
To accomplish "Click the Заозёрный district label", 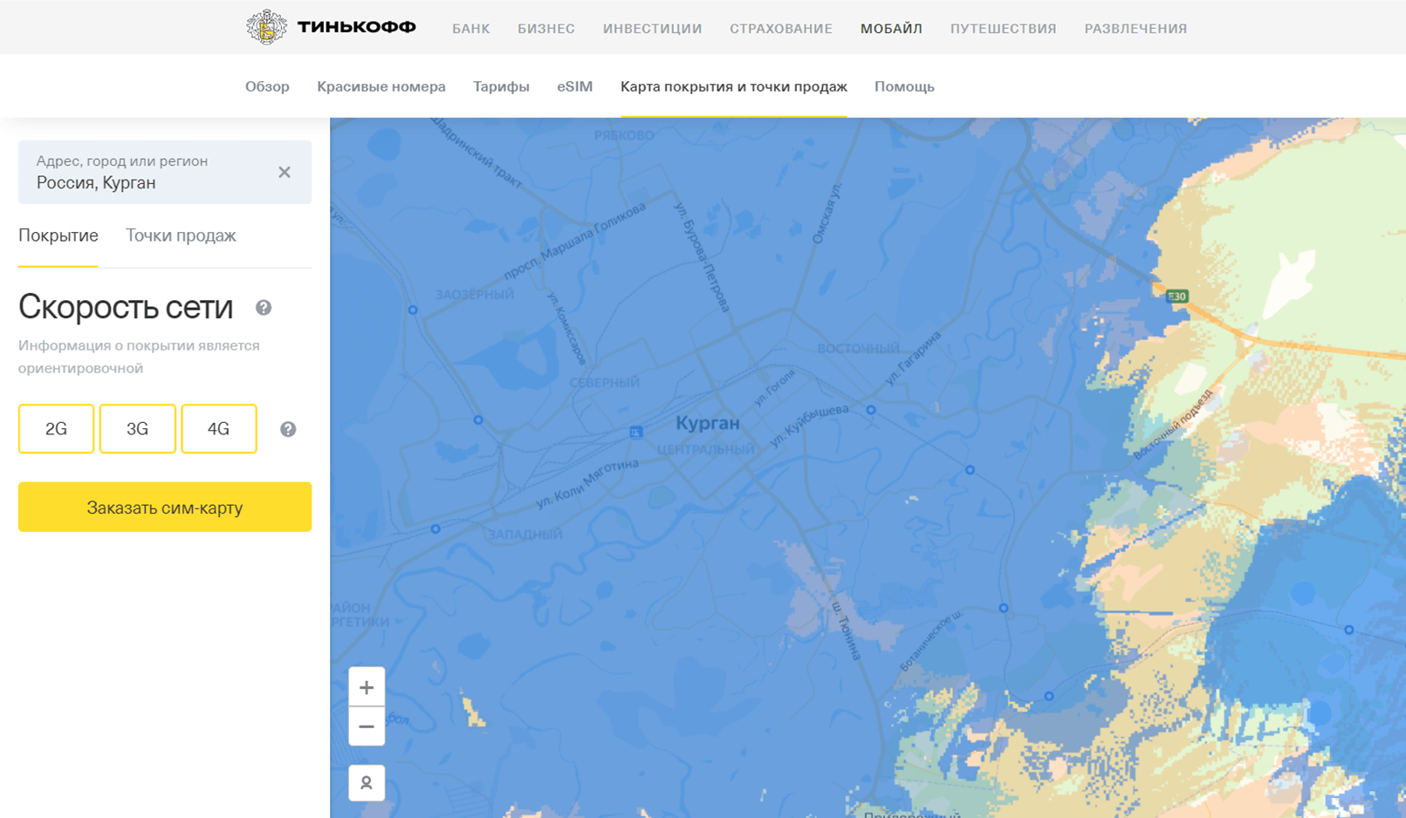I will pyautogui.click(x=475, y=295).
